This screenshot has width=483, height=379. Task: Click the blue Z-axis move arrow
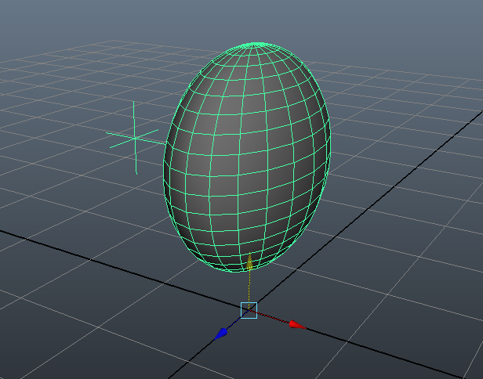pos(222,334)
